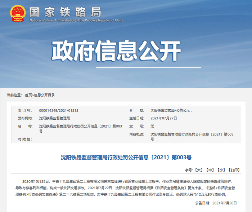Click the publishing agency 沈阳铁路监督管理局 value
Viewport: 252px width, 212px height.
click(x=54, y=118)
